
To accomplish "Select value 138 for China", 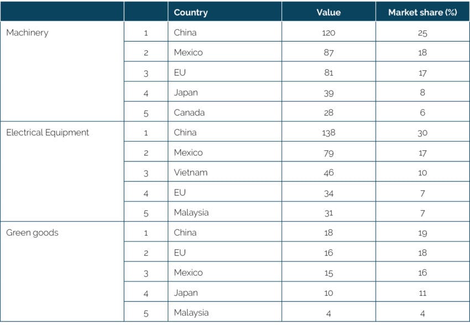I will coord(328,133).
